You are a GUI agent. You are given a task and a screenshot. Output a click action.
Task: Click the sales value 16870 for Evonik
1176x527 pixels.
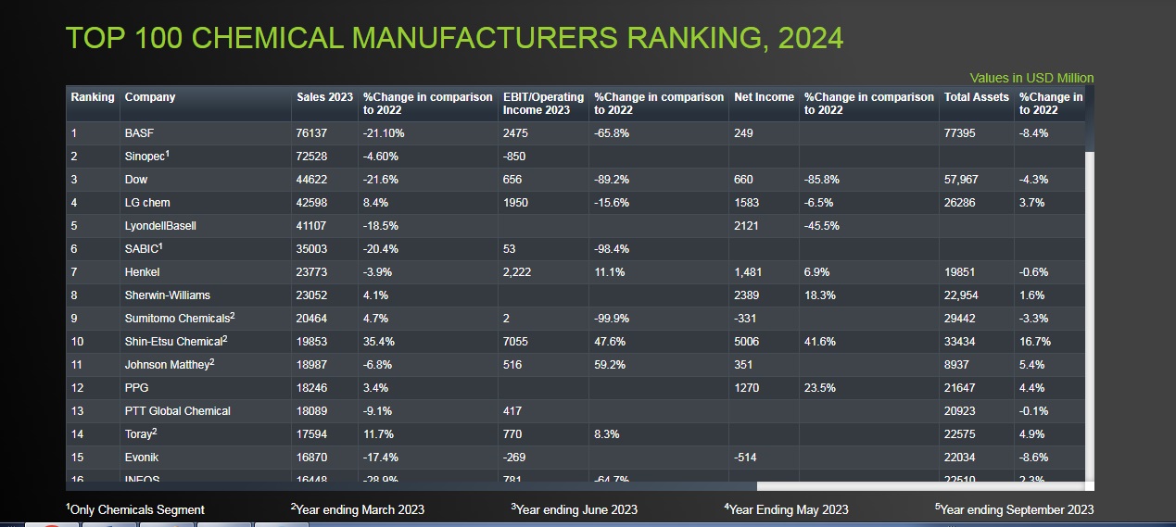pyautogui.click(x=312, y=458)
